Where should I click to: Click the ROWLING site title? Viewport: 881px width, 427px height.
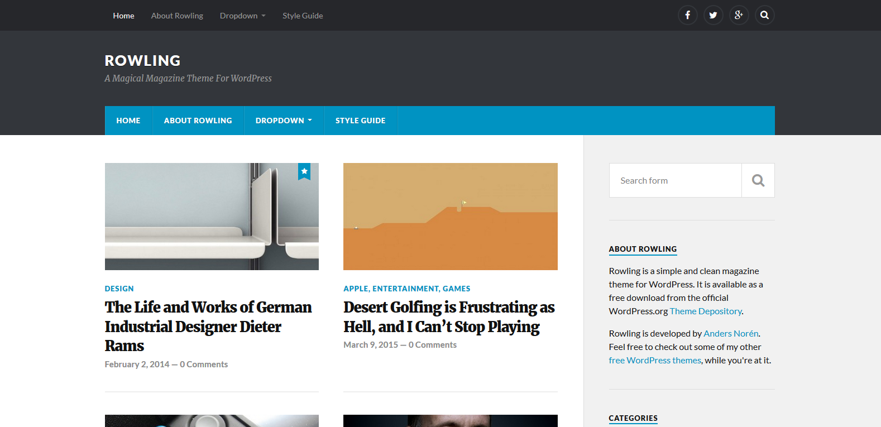point(142,60)
